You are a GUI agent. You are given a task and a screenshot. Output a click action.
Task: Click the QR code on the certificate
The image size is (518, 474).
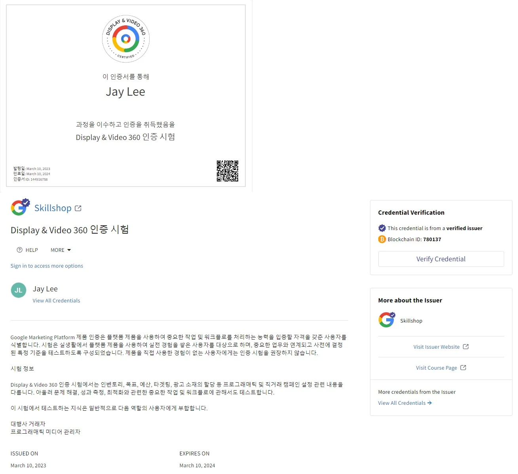pos(228,171)
